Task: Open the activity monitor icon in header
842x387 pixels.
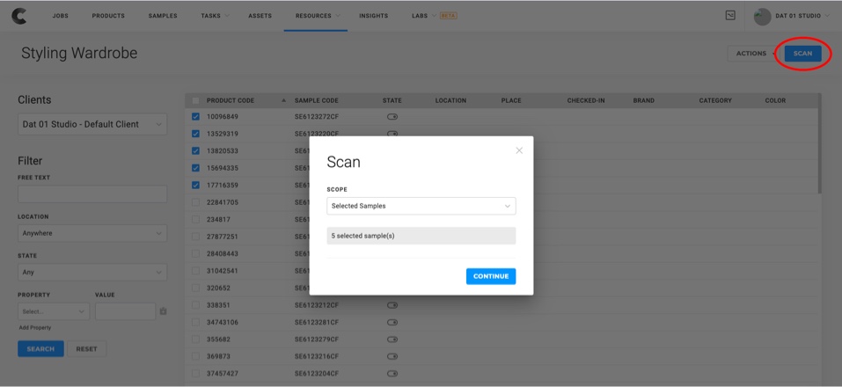Action: click(x=729, y=16)
